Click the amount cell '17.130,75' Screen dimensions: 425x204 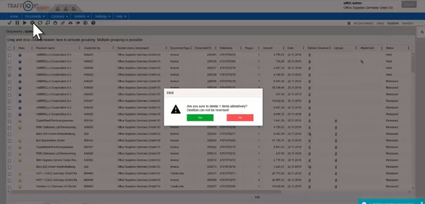tap(278, 141)
